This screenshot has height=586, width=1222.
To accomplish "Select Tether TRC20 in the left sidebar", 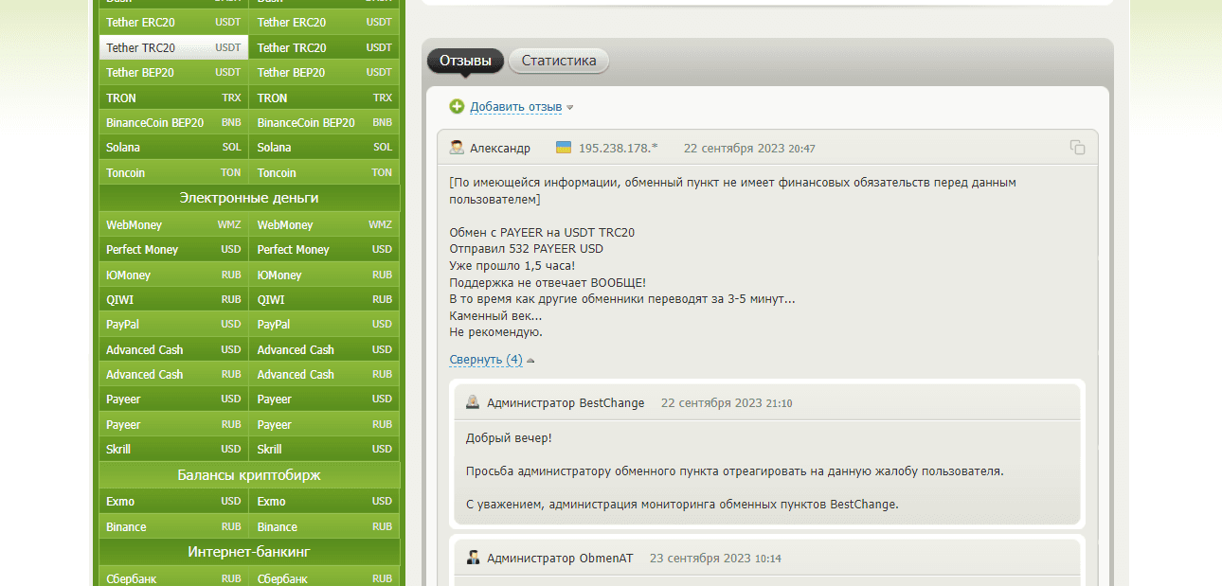I will 172,46.
